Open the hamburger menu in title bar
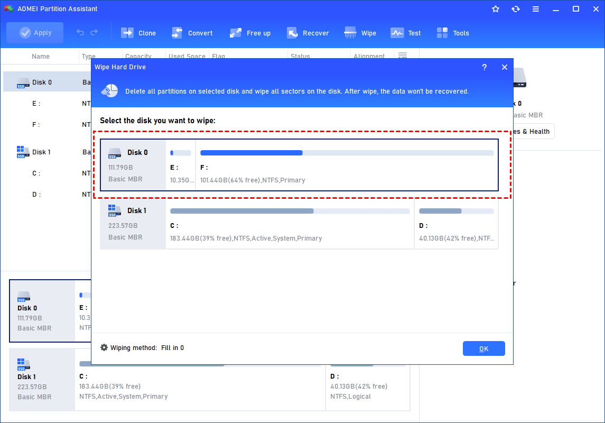Screen dimensions: 605x423 click(x=536, y=9)
